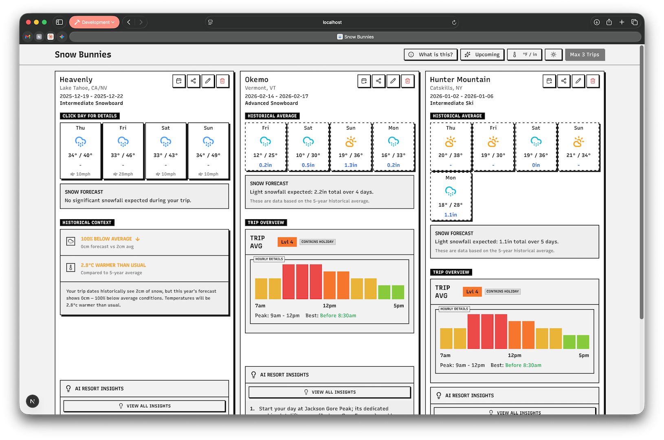Click the Okemo trip calendar icon

364,81
